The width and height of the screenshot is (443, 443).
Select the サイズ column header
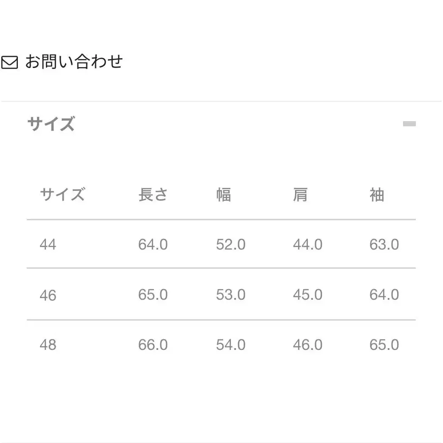point(62,195)
